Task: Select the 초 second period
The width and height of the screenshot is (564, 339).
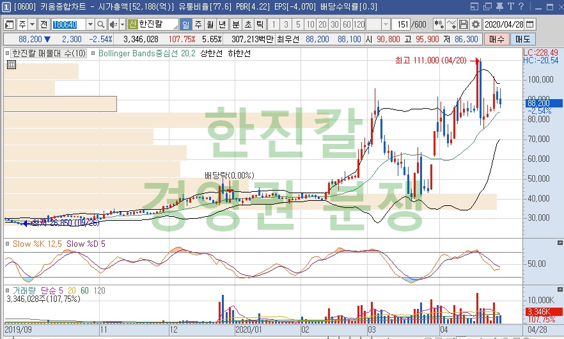Action: [x=248, y=24]
